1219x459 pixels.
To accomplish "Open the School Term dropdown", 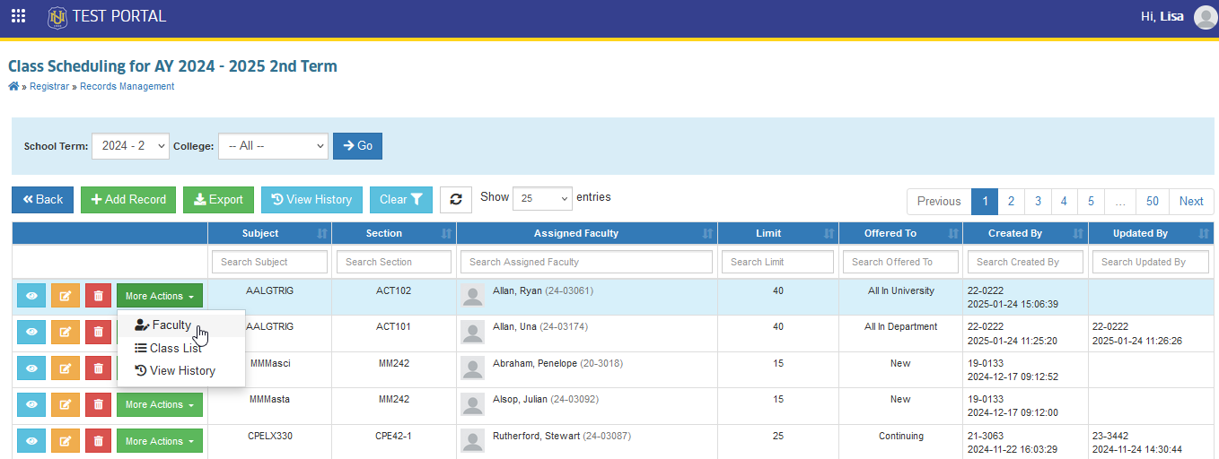I will [x=130, y=146].
